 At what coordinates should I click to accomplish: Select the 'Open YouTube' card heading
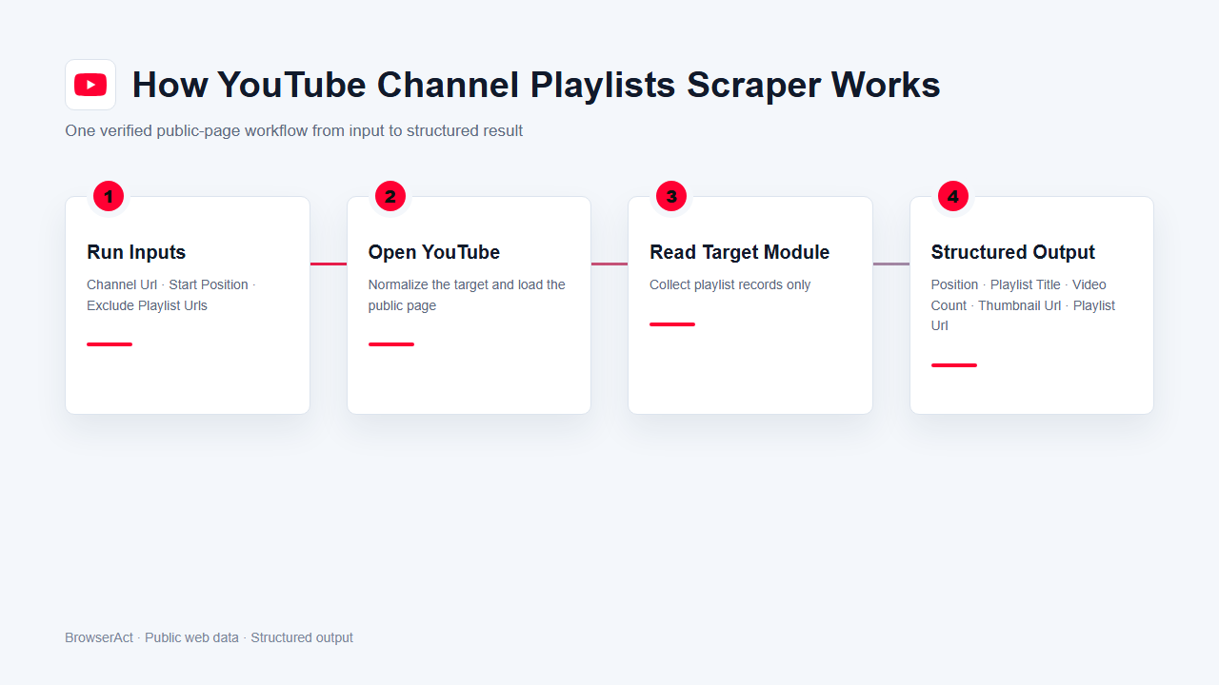point(434,252)
